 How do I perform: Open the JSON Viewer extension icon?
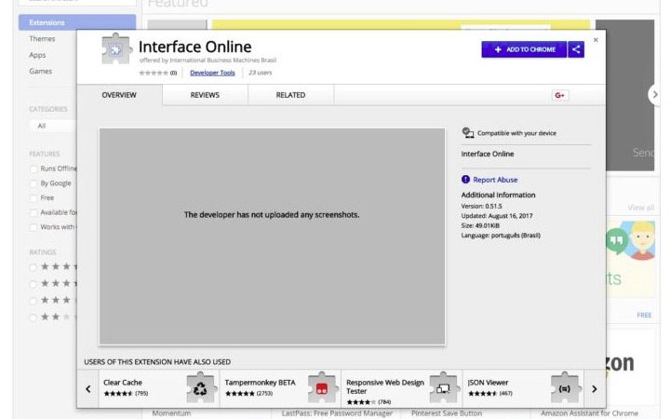coord(565,387)
